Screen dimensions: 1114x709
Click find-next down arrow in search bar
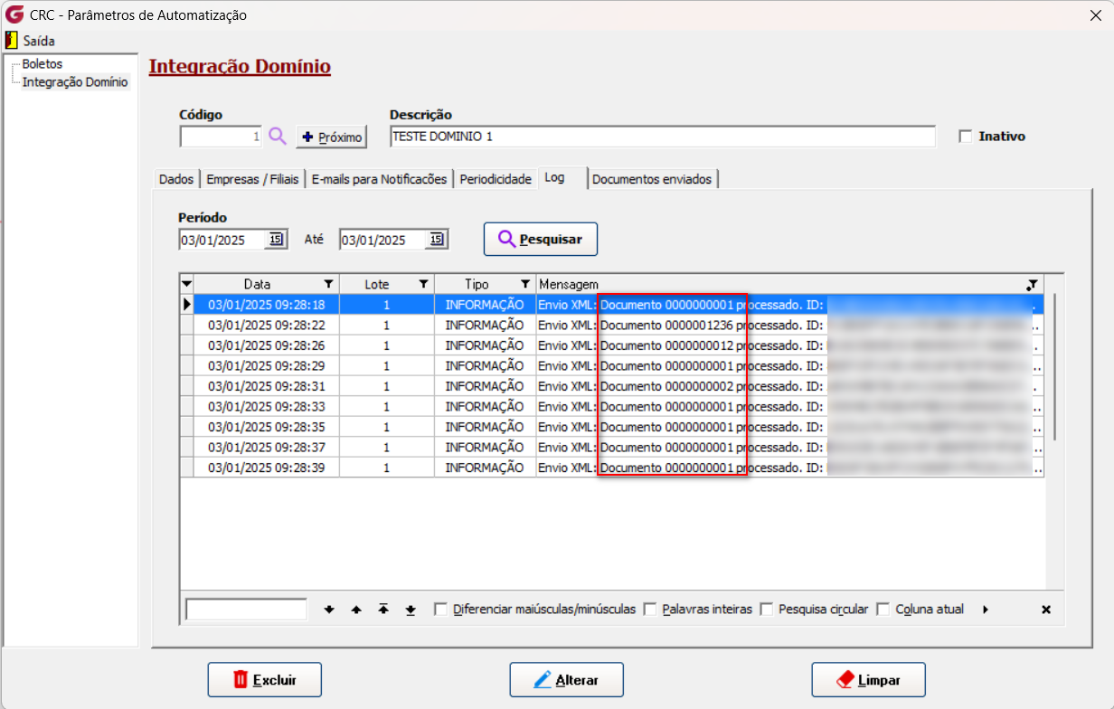[x=329, y=610]
